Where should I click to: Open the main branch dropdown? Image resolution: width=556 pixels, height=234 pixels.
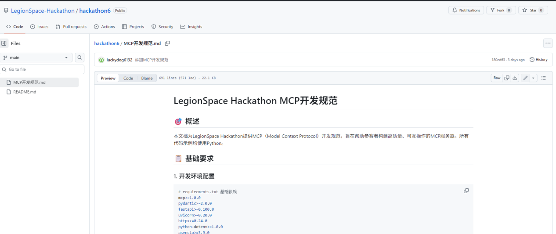point(36,58)
